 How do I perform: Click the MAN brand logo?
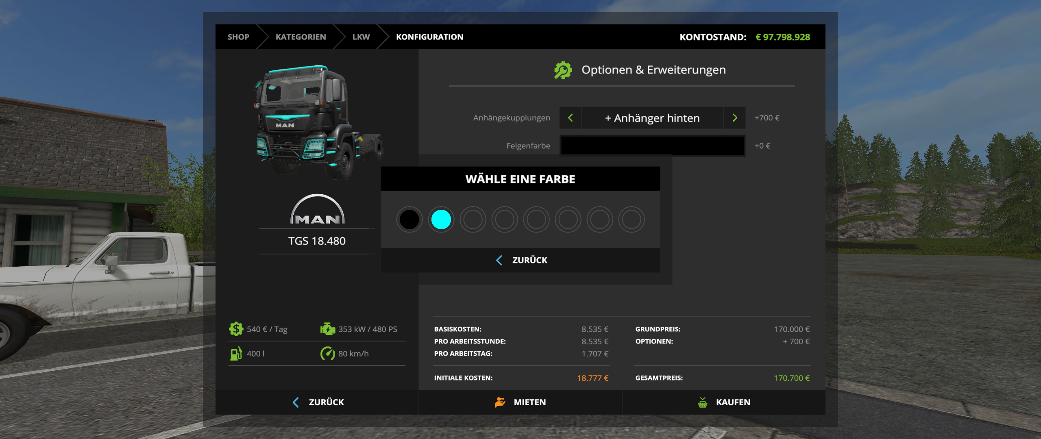click(317, 209)
